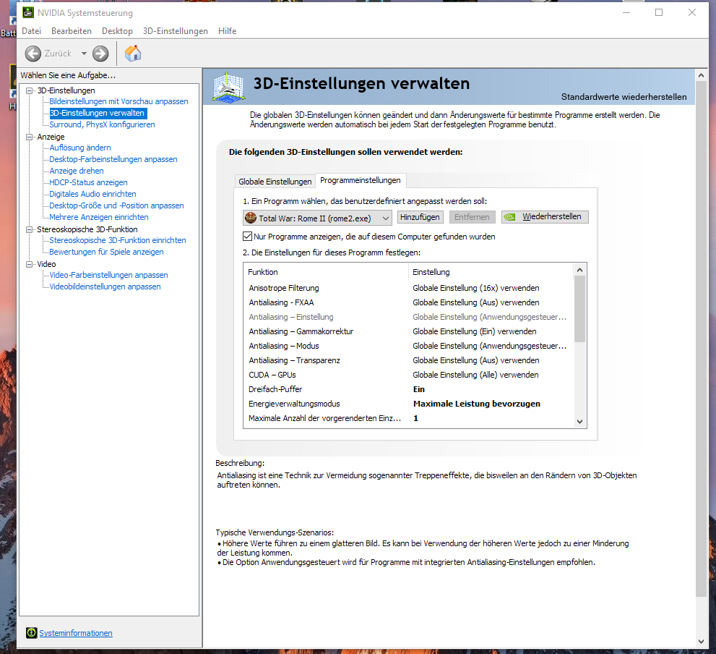716x654 pixels.
Task: Open Surround, PhysX konfigurieren
Action: (x=102, y=124)
